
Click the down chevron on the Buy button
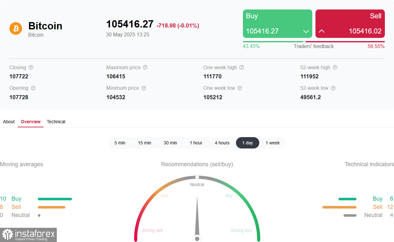pos(306,31)
